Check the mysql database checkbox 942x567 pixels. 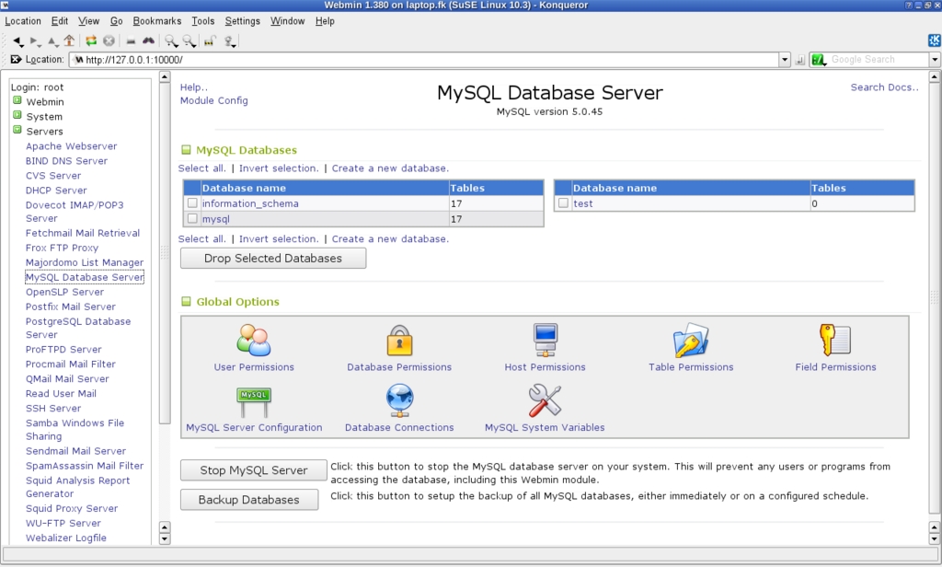point(192,219)
